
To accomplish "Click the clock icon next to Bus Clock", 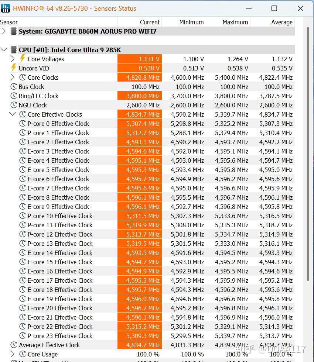I will [x=14, y=87].
